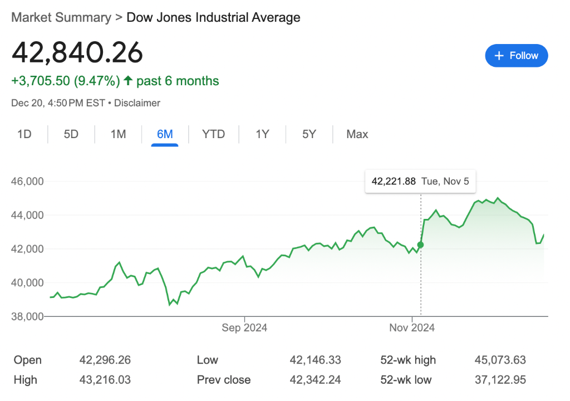Show the 1Y chart range
Viewport: 570px width, 401px height.
(x=262, y=134)
